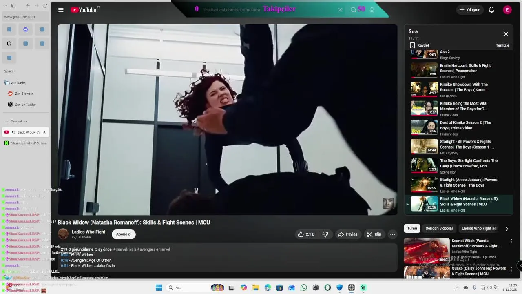Open Microsoft Edge from taskbar

click(268, 287)
